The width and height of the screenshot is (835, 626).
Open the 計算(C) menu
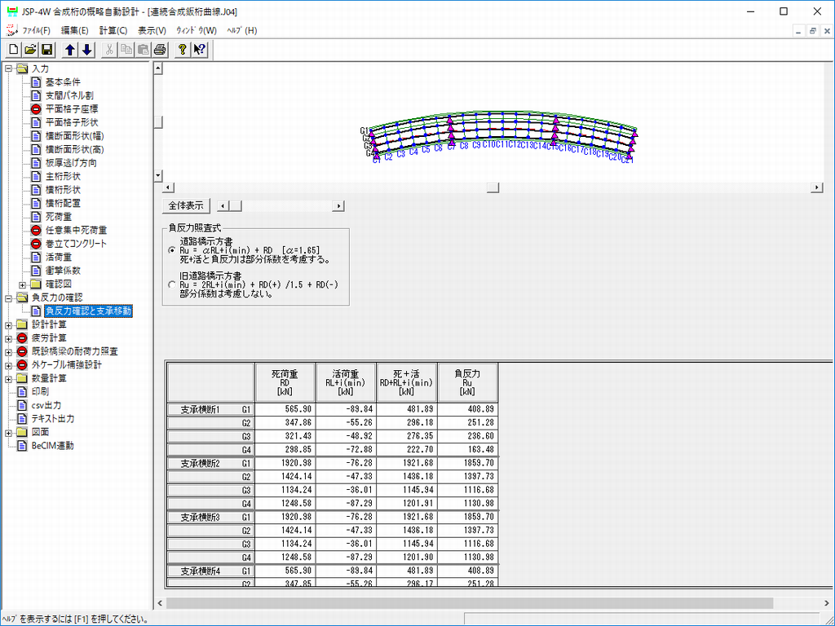click(113, 30)
